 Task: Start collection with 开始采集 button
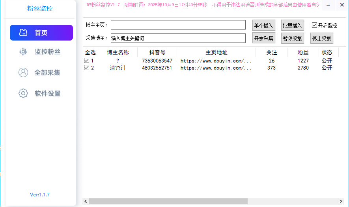(x=263, y=38)
